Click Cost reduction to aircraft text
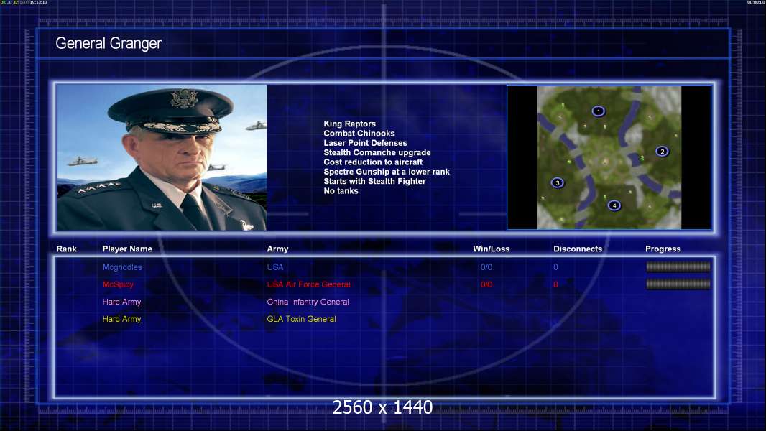 click(373, 162)
